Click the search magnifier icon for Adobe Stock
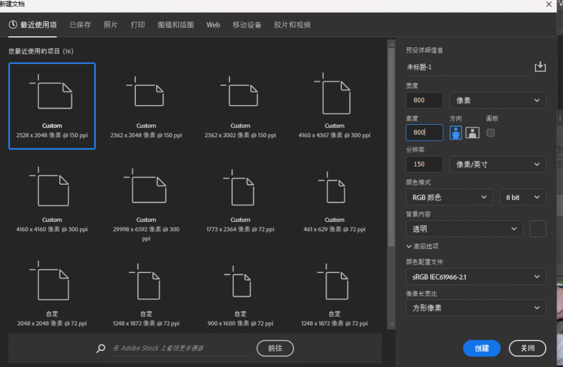 tap(101, 348)
